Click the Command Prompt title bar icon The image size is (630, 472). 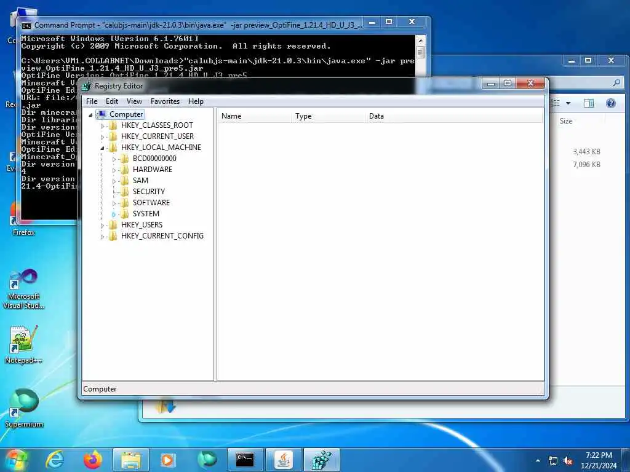(x=26, y=26)
